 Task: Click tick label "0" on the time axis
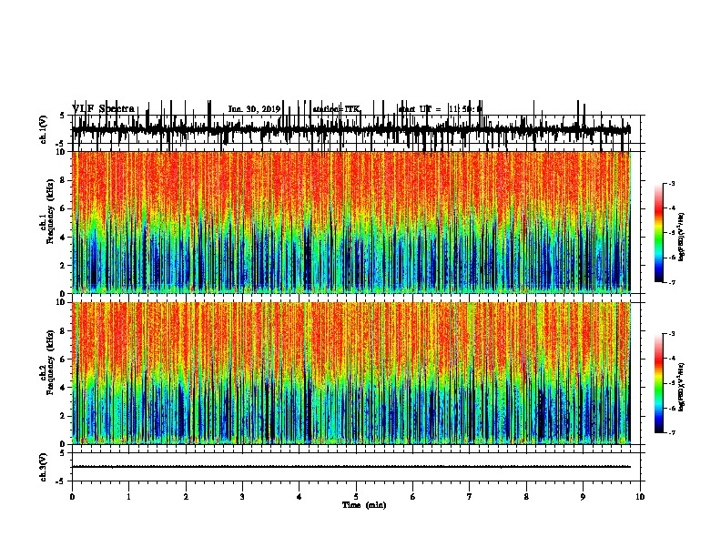click(72, 497)
